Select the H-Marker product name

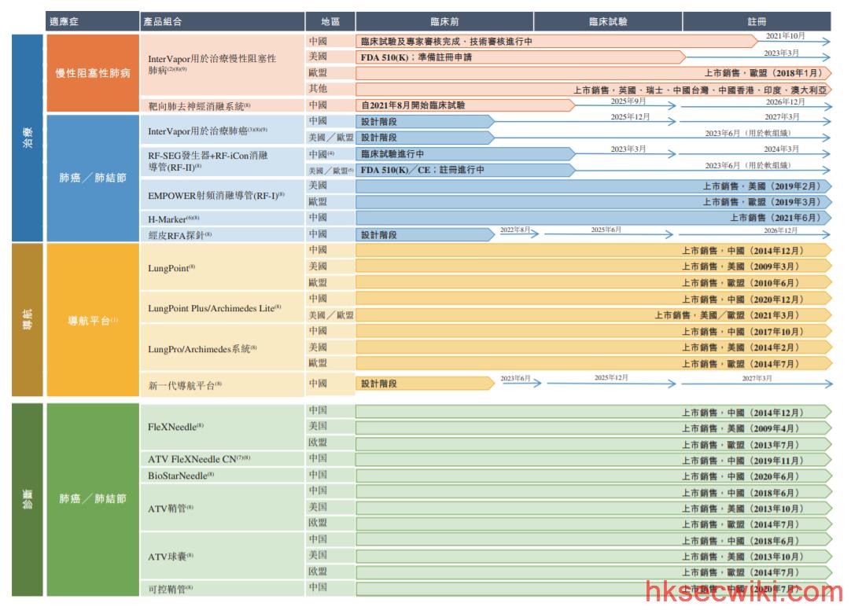(174, 219)
